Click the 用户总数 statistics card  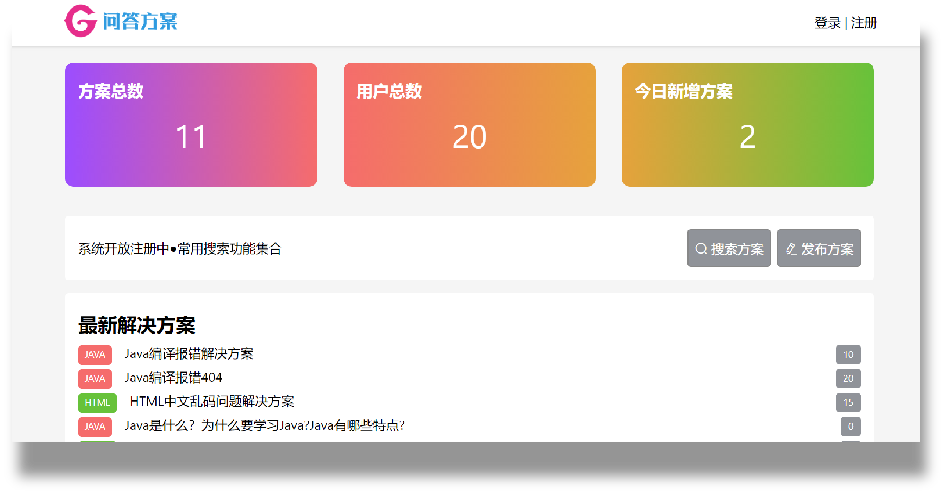click(469, 125)
